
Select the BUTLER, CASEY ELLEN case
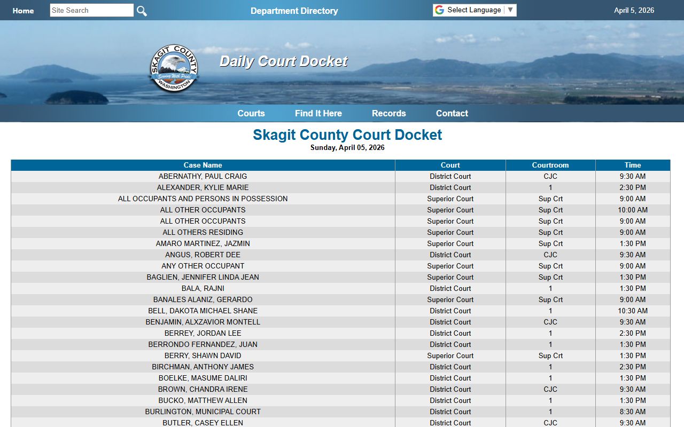tap(203, 423)
